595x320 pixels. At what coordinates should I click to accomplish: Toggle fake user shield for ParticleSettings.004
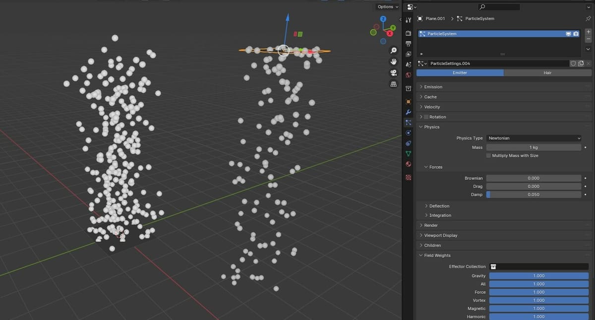pyautogui.click(x=573, y=64)
